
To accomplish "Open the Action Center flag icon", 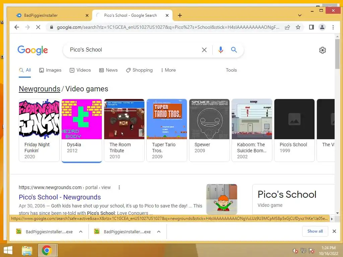I will [312, 251].
